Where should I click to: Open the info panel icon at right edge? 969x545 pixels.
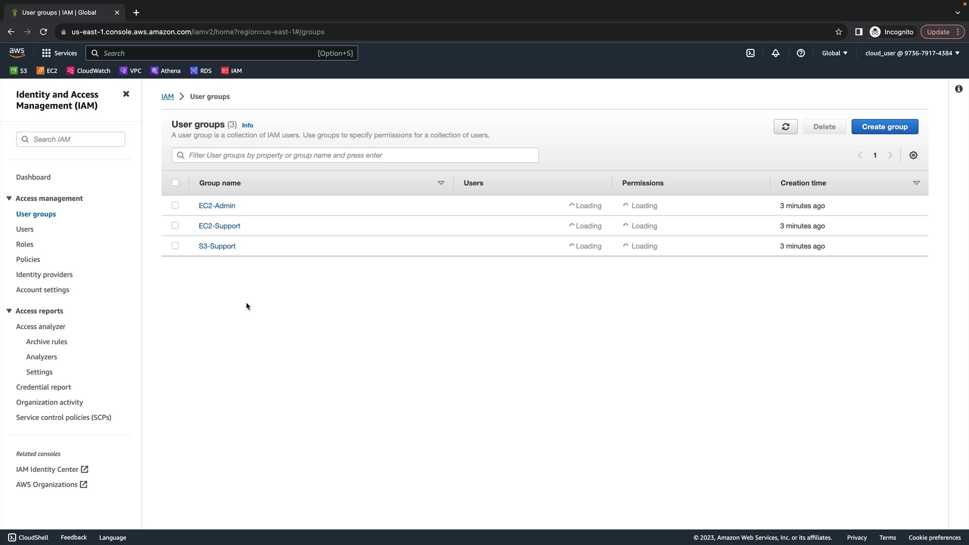[958, 89]
